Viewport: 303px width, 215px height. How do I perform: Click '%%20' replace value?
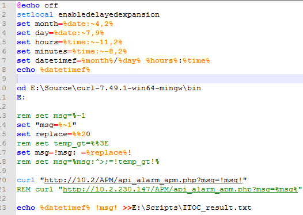coord(81,134)
